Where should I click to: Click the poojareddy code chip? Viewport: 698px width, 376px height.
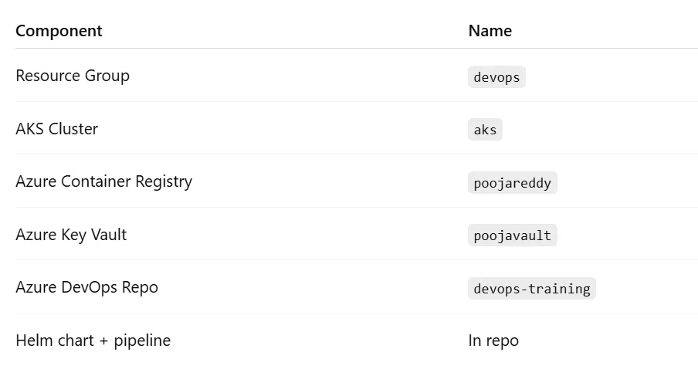click(x=512, y=183)
